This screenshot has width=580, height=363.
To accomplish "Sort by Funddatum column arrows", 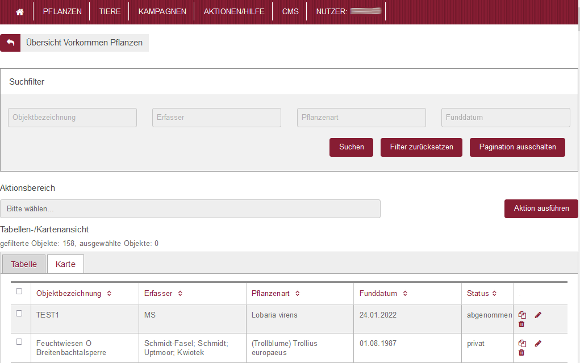I will point(405,294).
